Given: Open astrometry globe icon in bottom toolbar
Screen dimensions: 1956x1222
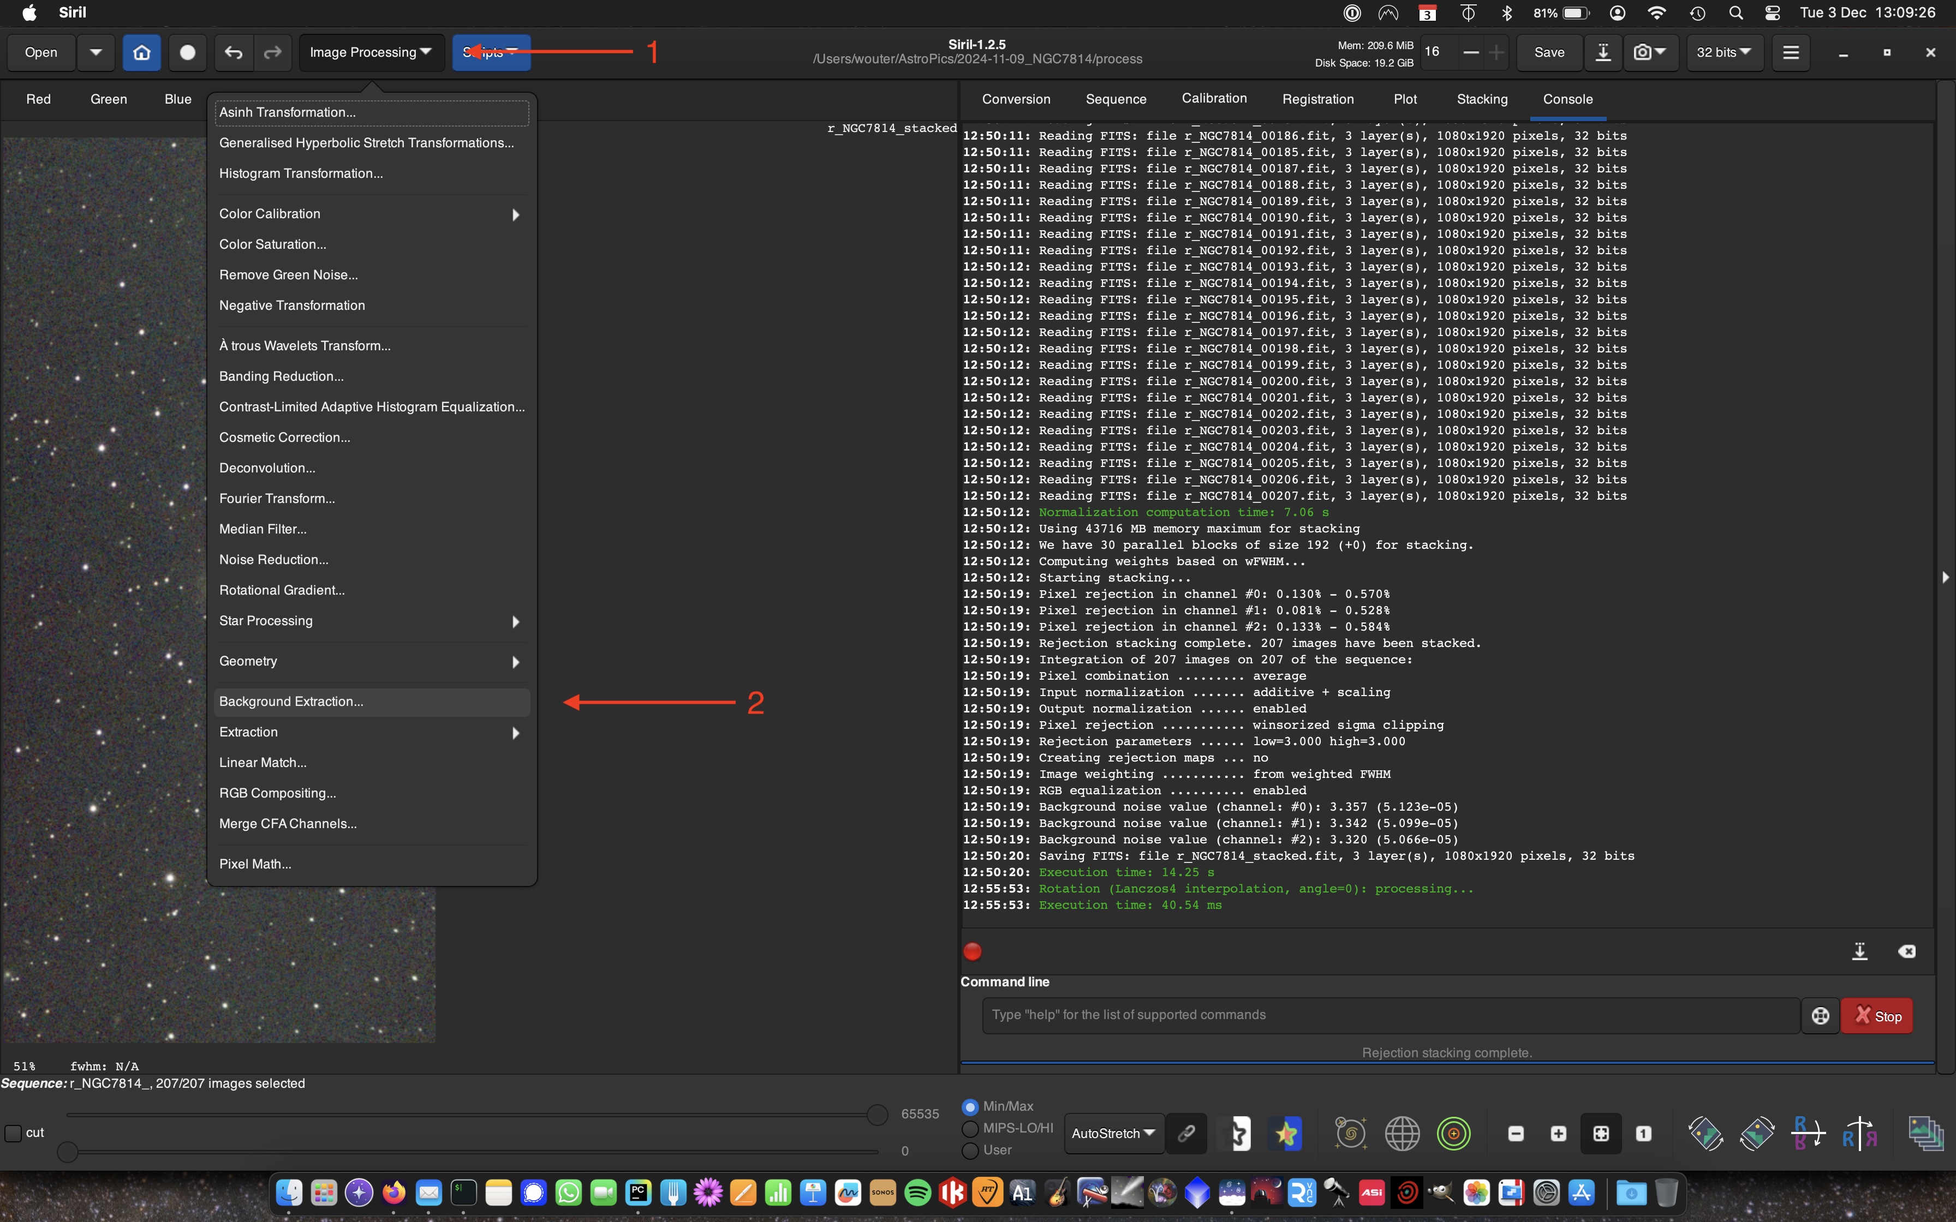Looking at the screenshot, I should (x=1403, y=1133).
